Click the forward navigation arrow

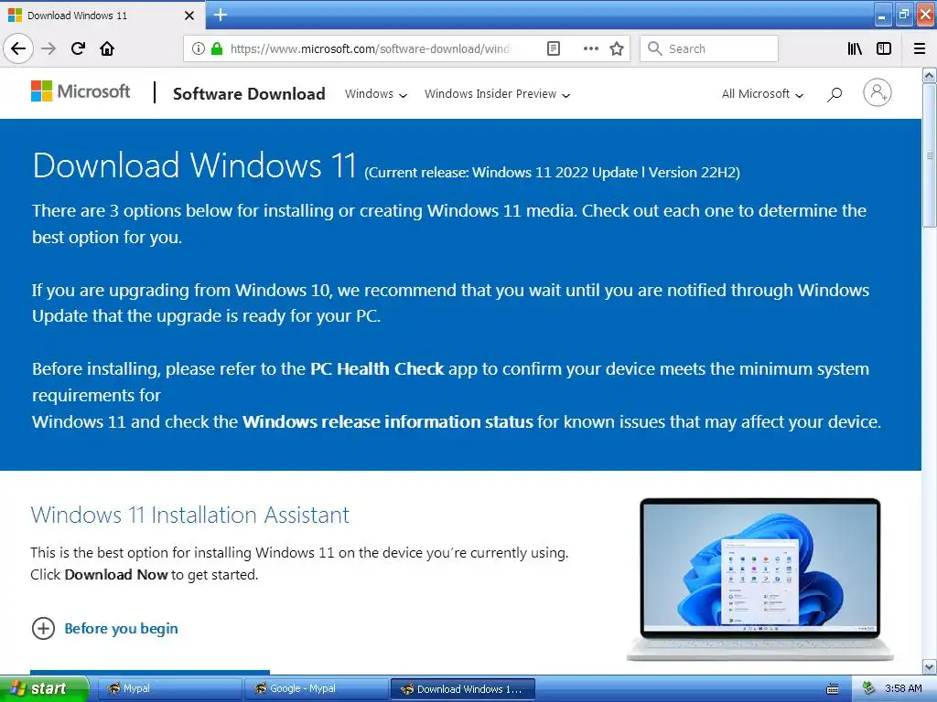click(48, 48)
